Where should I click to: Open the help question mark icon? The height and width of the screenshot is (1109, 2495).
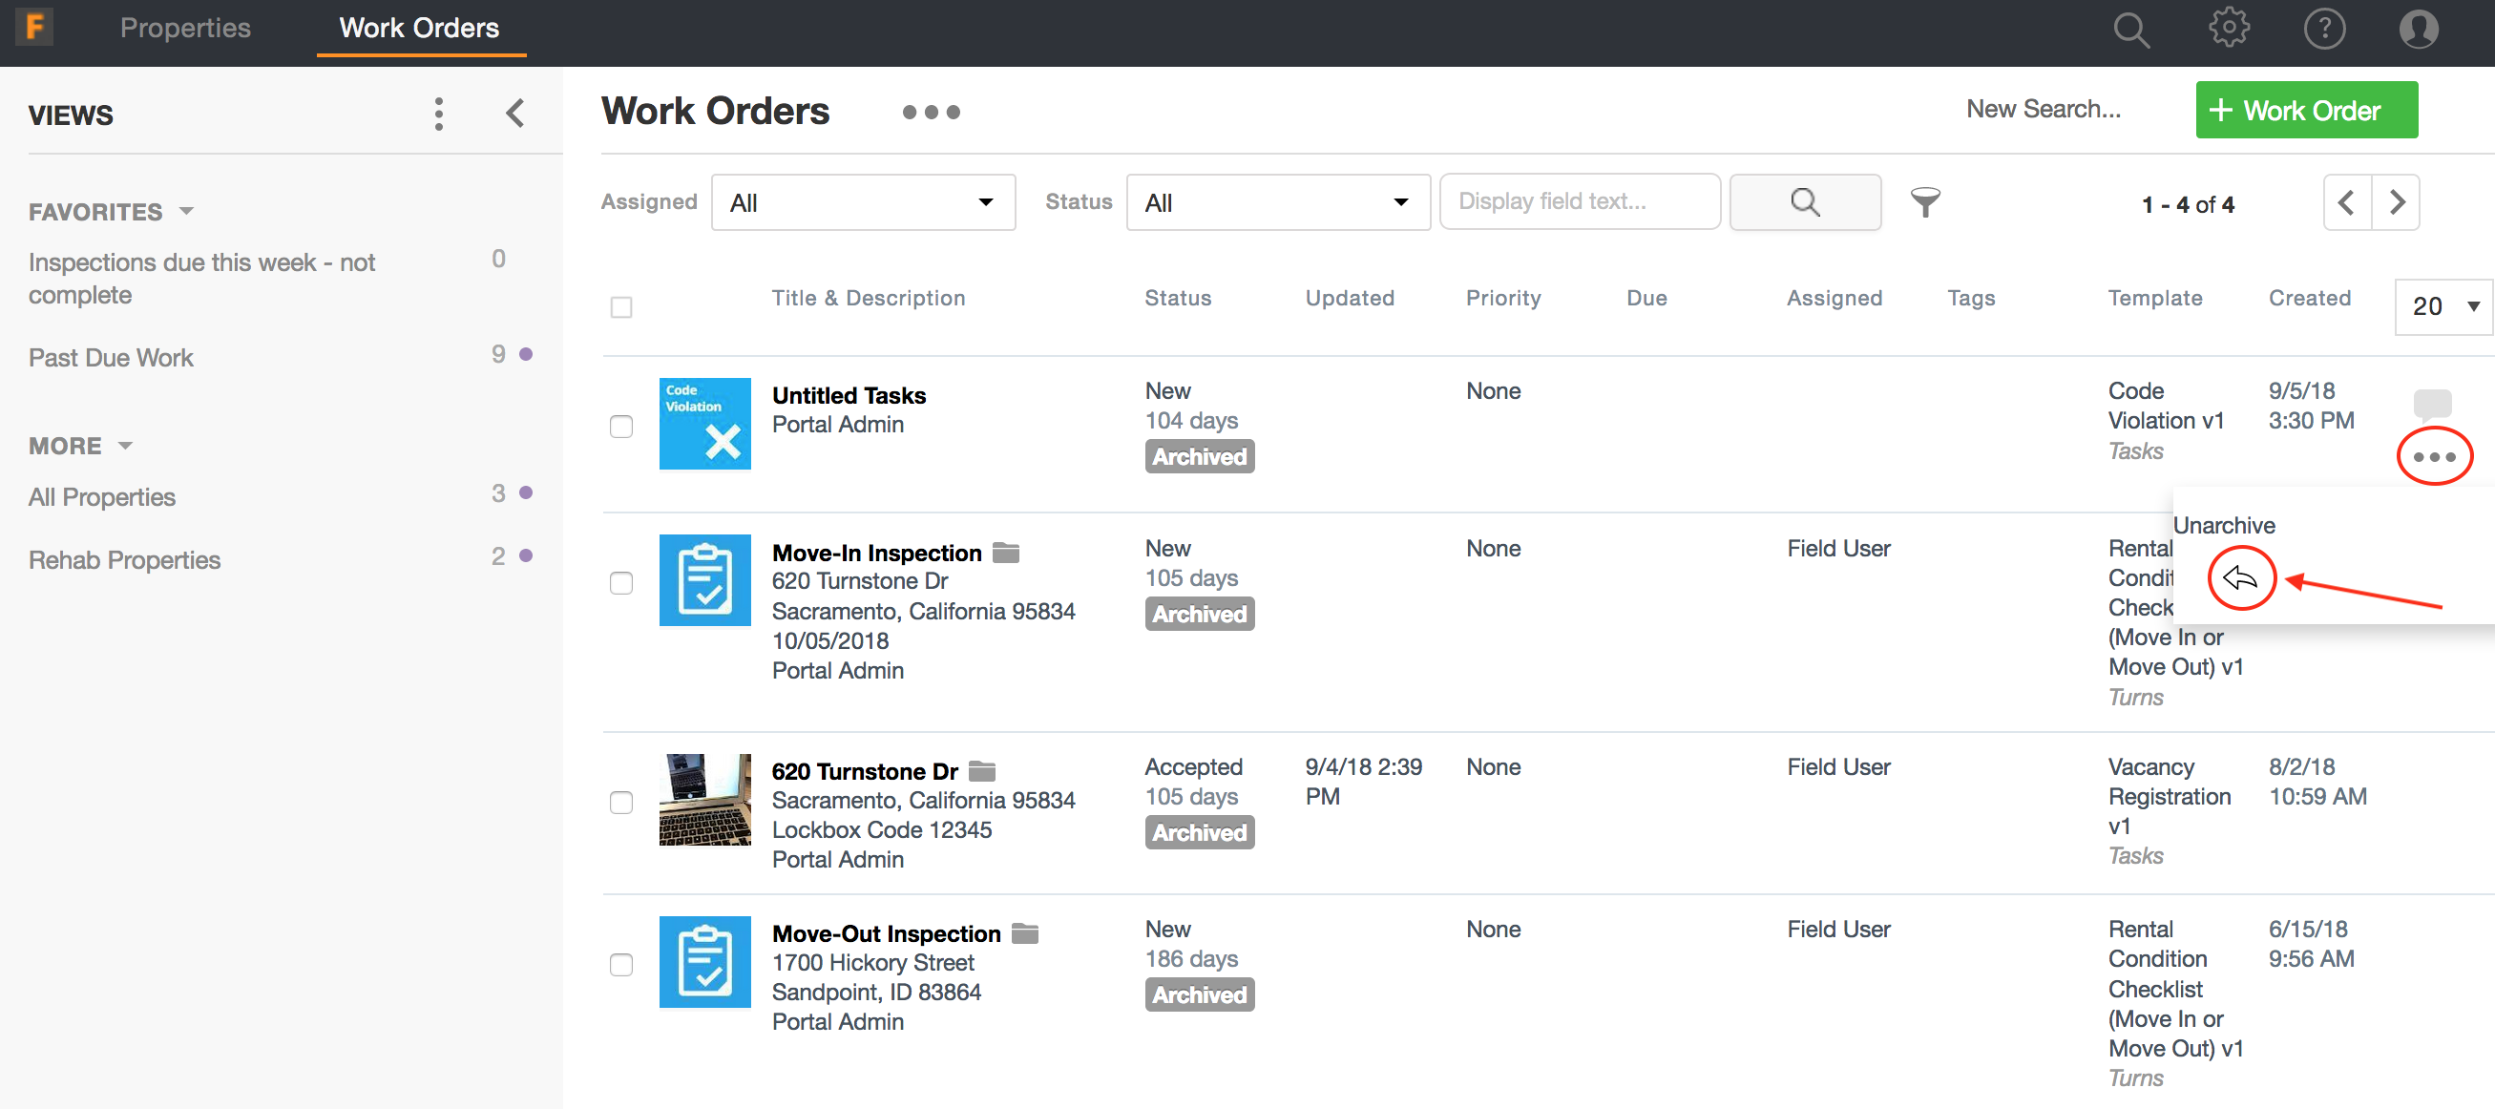2323,29
